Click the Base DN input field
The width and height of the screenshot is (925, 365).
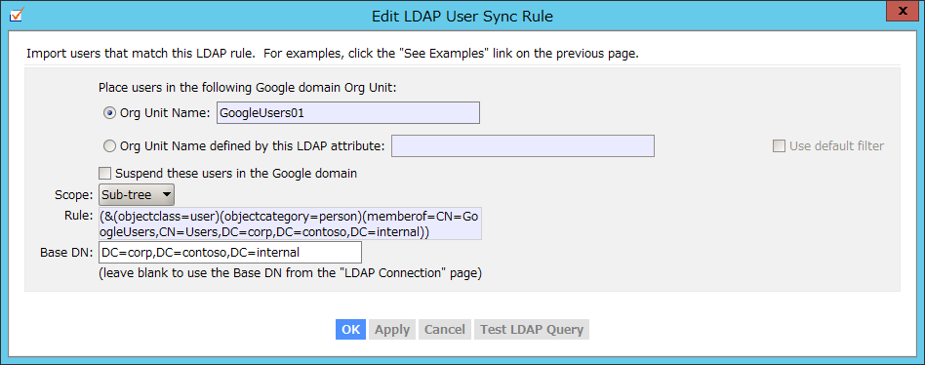[x=230, y=253]
